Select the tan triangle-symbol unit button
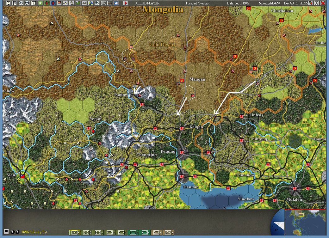 (168, 232)
